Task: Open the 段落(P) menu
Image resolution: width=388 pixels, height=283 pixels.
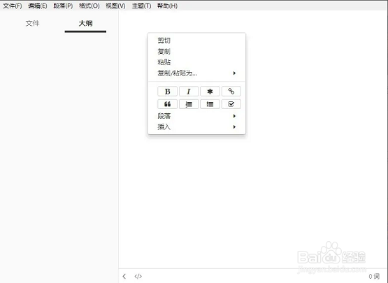Action: coord(63,6)
